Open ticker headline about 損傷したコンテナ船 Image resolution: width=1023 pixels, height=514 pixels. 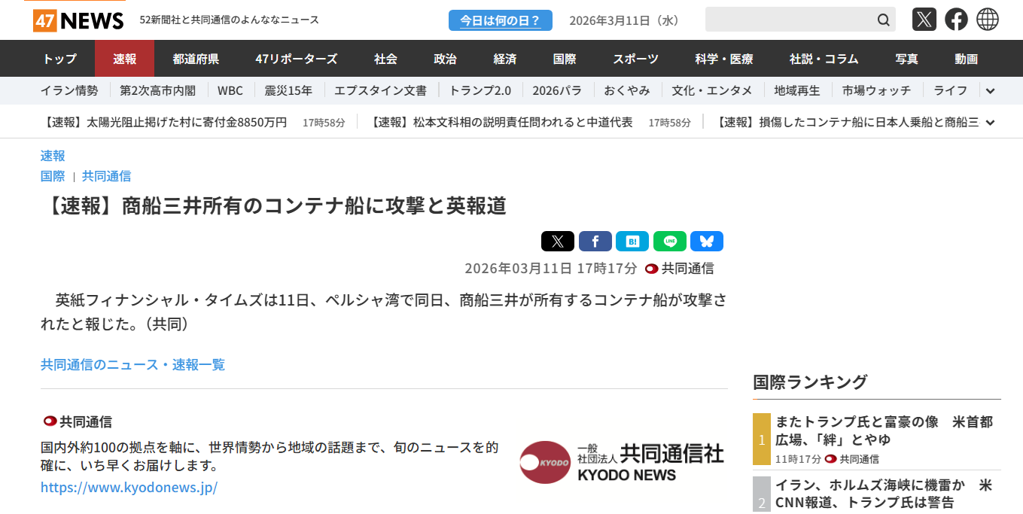pos(846,122)
